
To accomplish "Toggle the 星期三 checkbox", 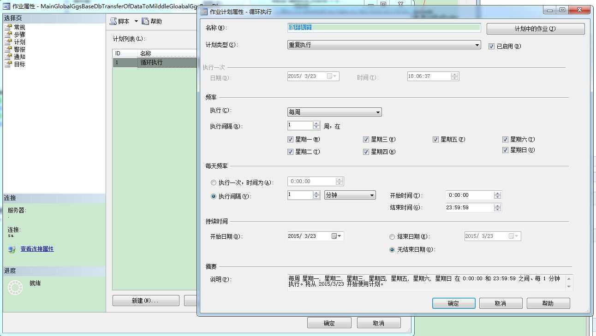I will 366,139.
